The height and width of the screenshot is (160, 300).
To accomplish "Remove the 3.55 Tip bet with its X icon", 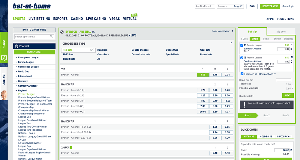I will click(292, 45).
